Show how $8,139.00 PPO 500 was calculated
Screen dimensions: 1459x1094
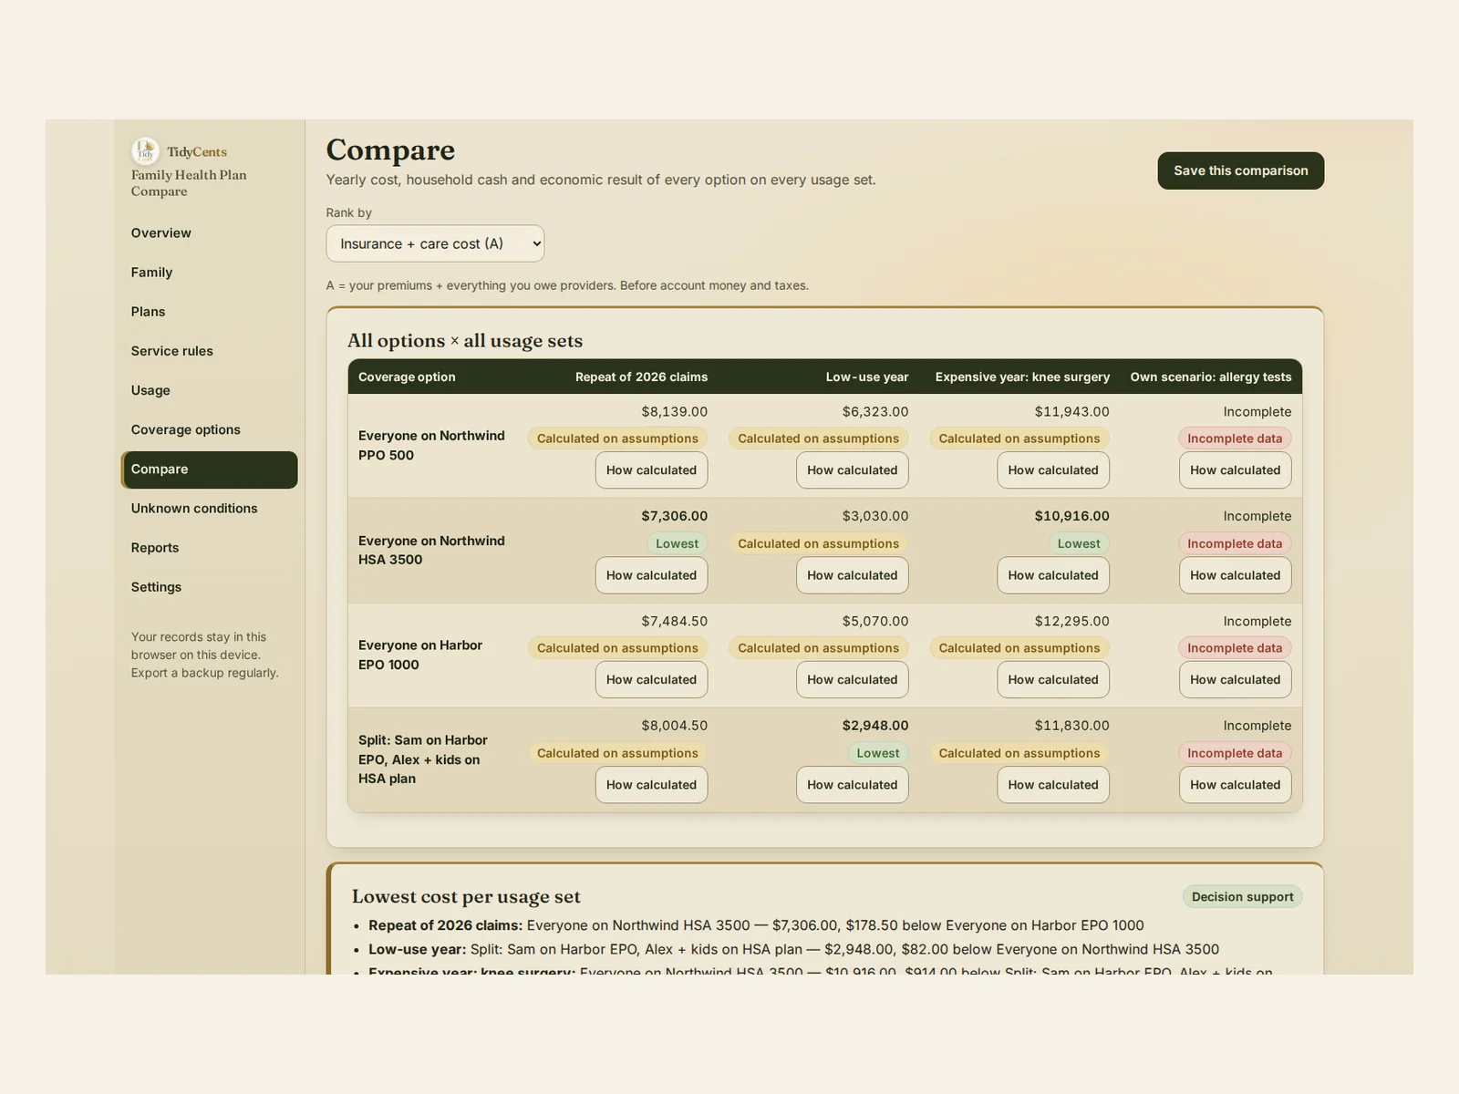coord(651,470)
